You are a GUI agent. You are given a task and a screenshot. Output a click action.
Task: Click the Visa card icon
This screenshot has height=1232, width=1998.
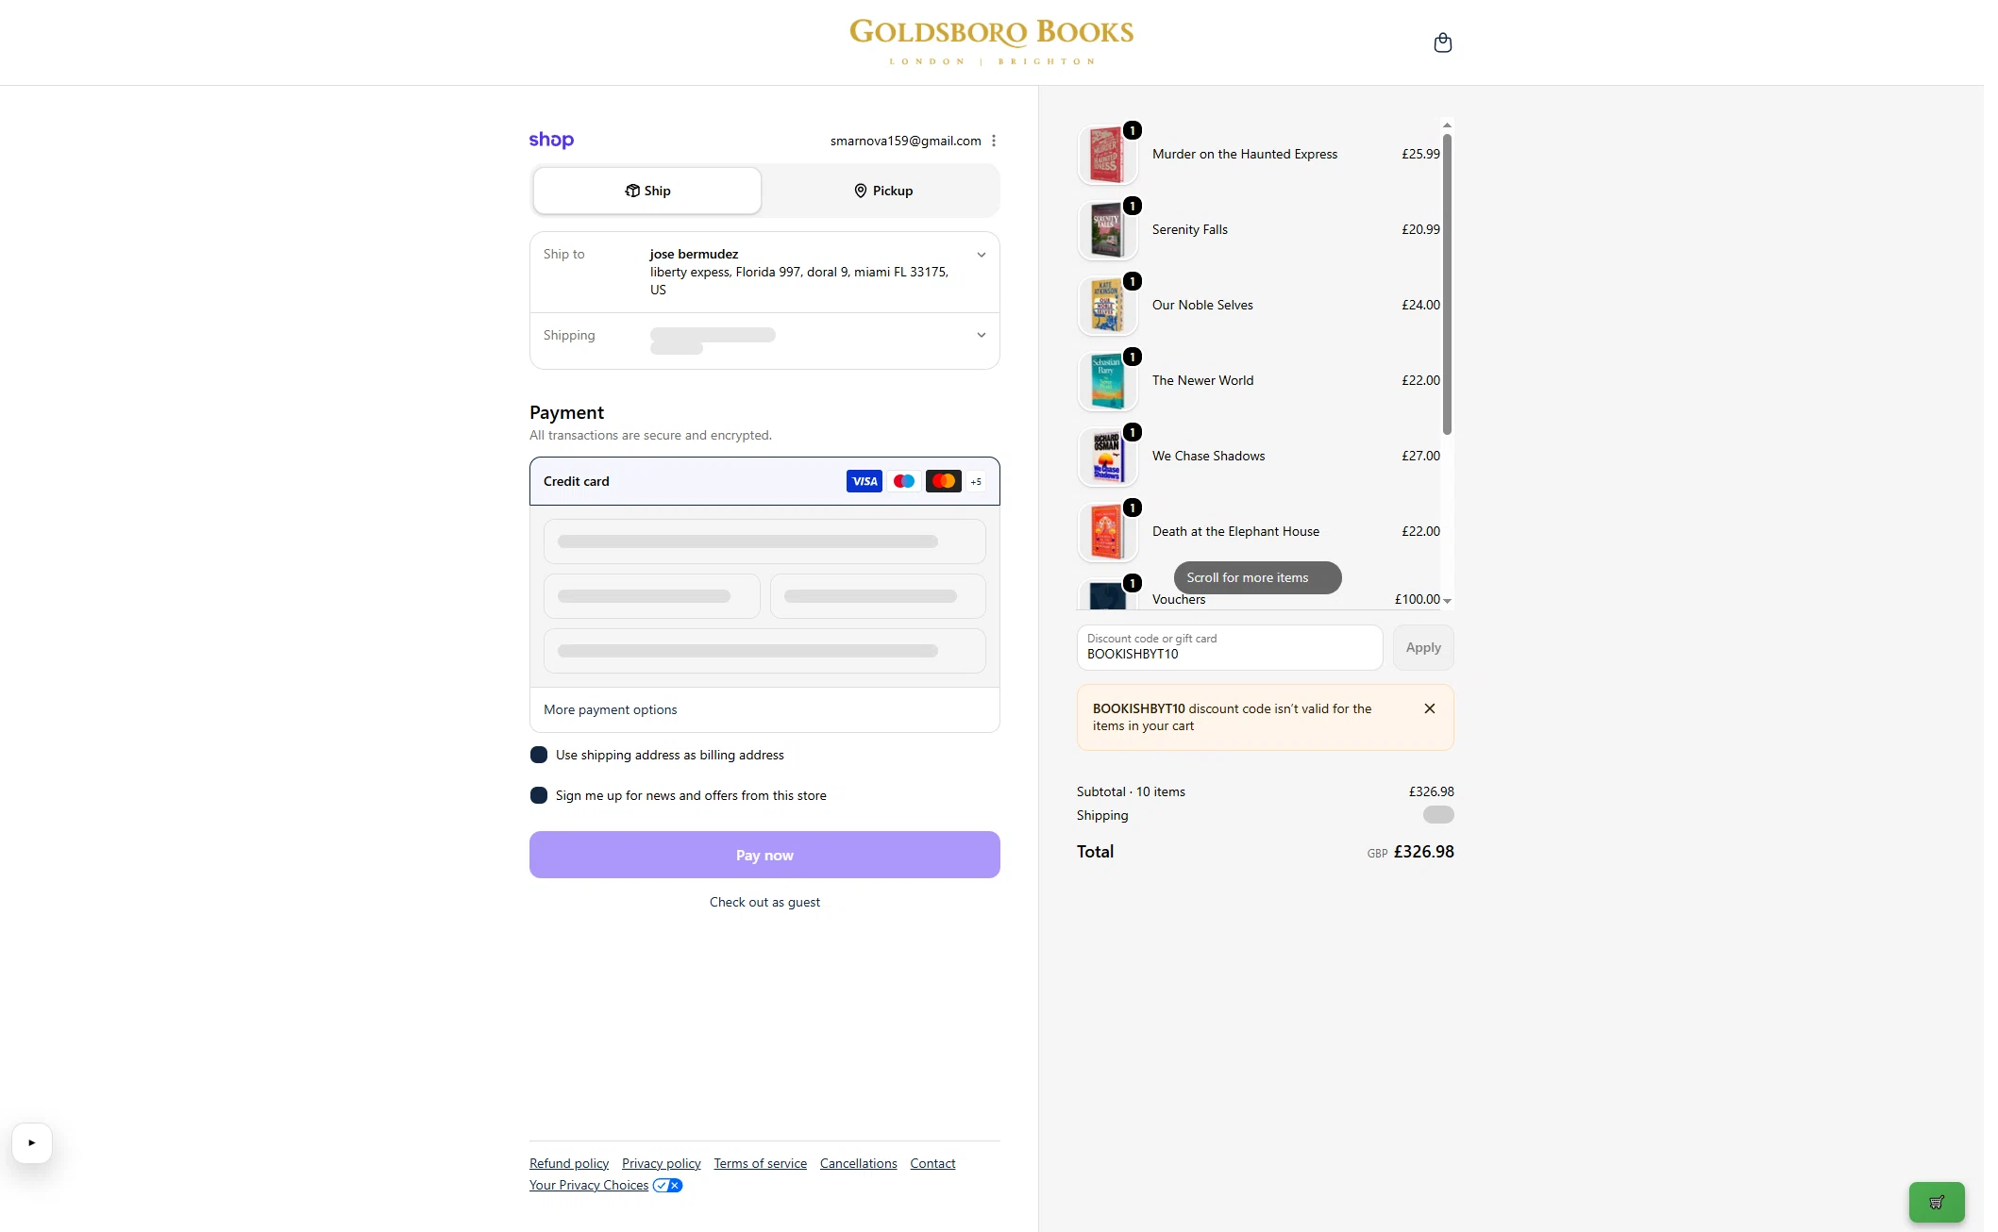864,481
